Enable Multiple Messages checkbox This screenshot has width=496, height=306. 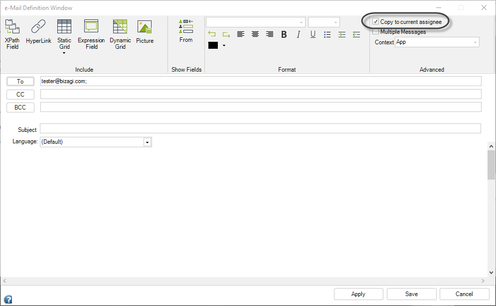point(375,31)
